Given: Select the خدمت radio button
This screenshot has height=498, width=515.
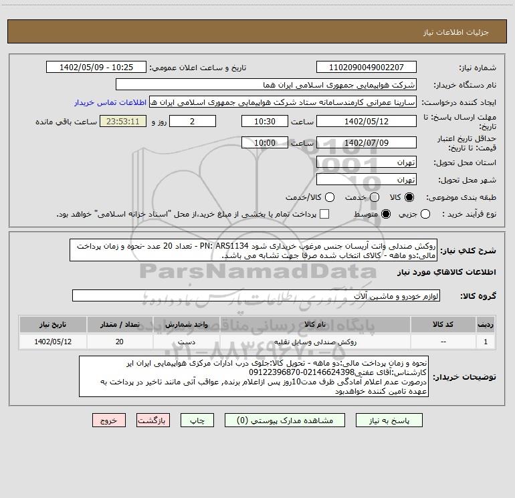Looking at the screenshot, I should click(375, 197).
